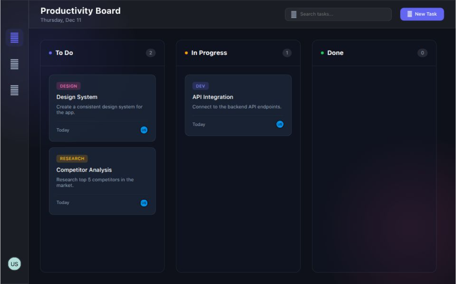Open the Design System task card
This screenshot has height=284, width=456.
pos(102,107)
